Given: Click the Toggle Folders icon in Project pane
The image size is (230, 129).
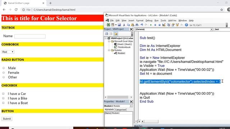Looking at the screenshot, I should click(116, 34).
